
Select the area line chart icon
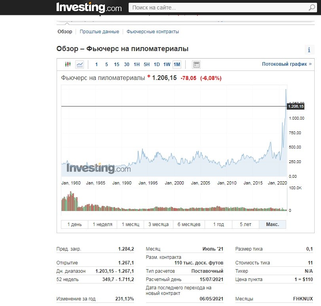(x=80, y=64)
